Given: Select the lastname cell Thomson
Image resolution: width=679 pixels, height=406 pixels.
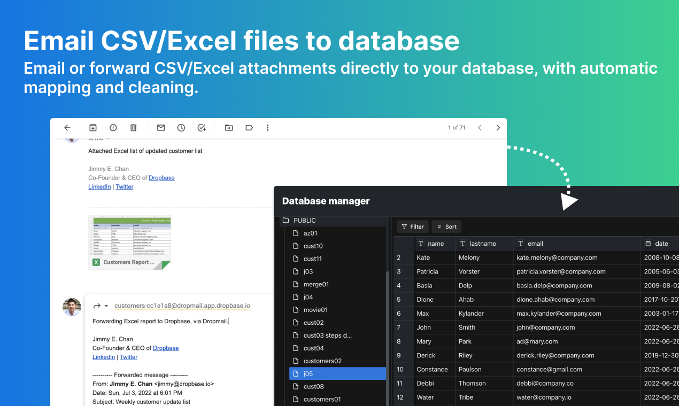Looking at the screenshot, I should 484,383.
